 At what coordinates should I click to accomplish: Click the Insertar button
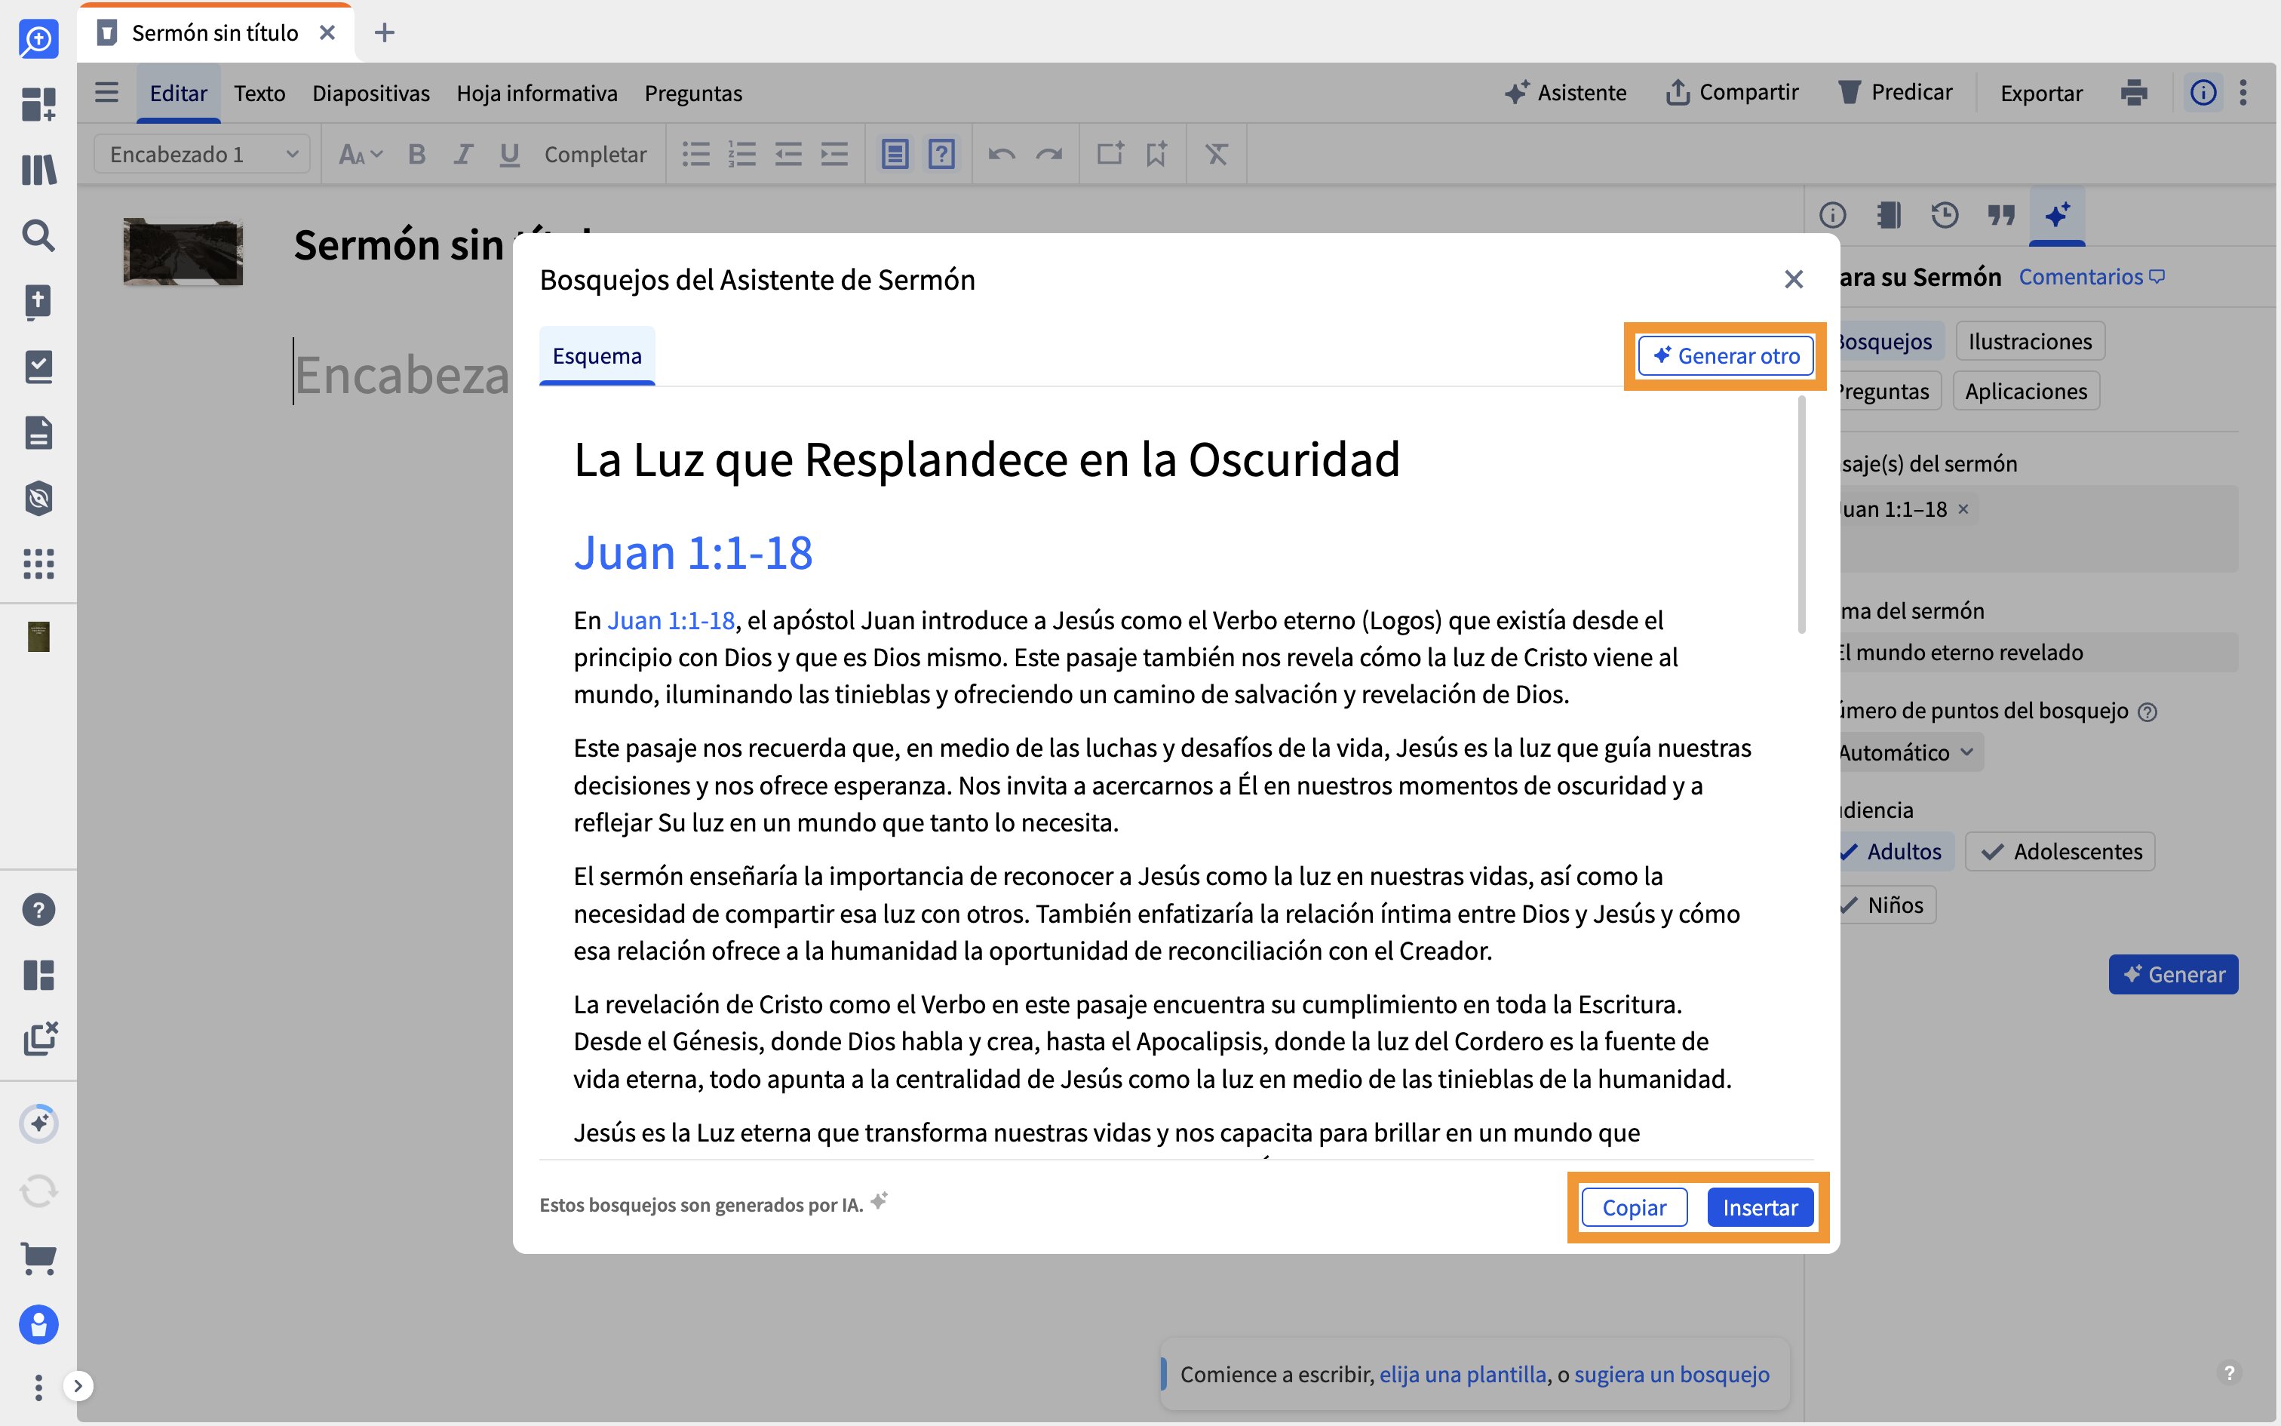pos(1760,1207)
